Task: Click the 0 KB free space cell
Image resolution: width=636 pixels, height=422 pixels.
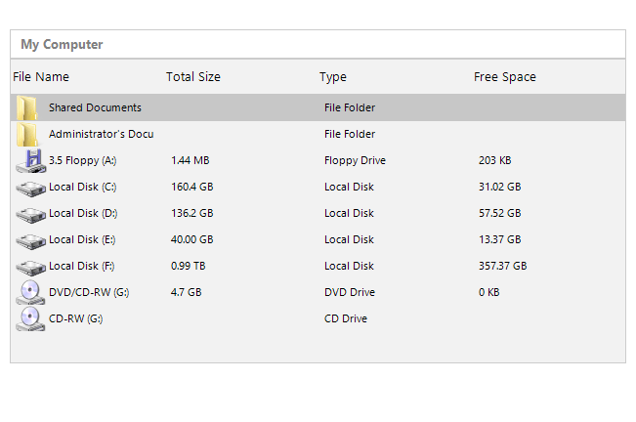Action: (489, 292)
